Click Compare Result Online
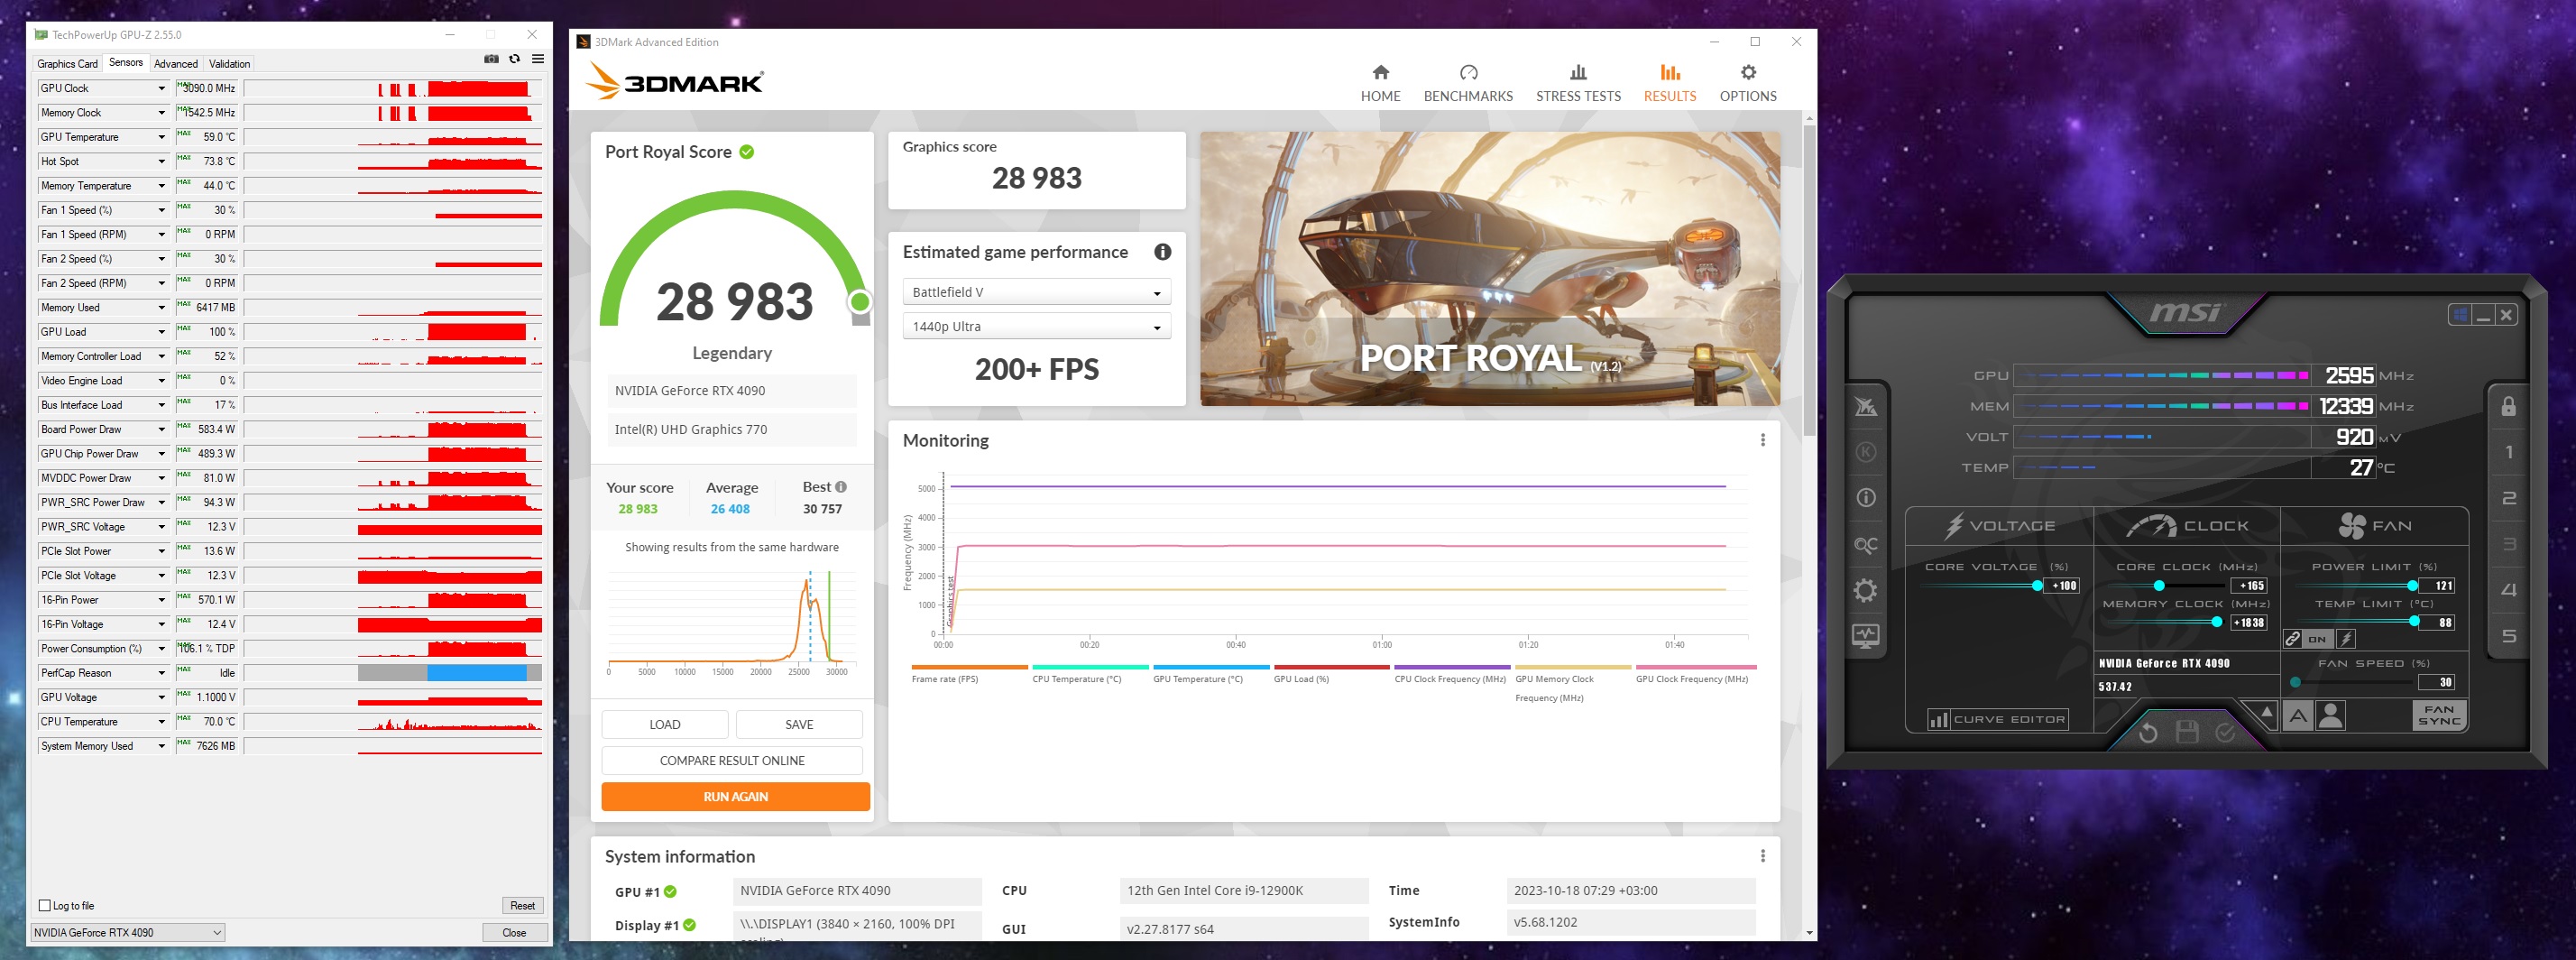 click(x=732, y=761)
